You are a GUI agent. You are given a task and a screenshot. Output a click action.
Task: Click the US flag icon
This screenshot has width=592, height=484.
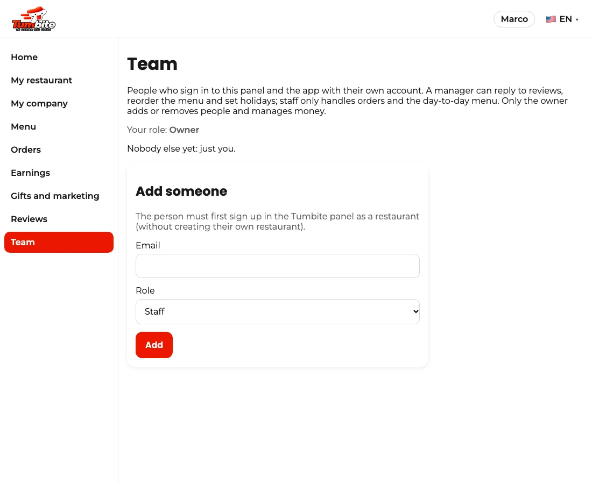click(x=551, y=19)
